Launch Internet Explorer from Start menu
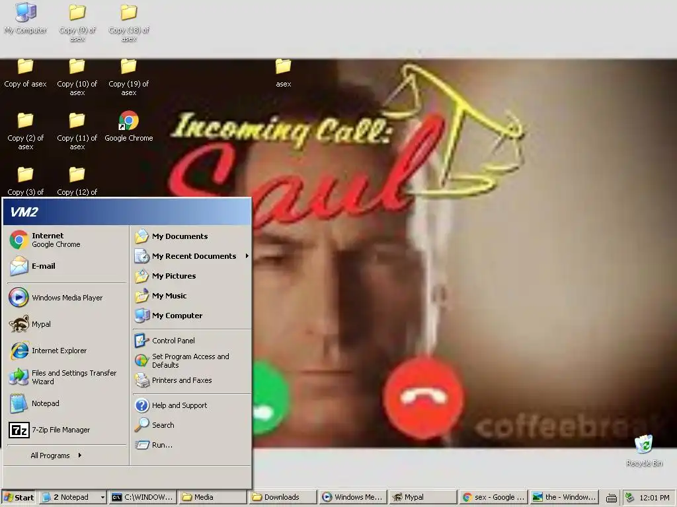Image resolution: width=677 pixels, height=507 pixels. 67,351
